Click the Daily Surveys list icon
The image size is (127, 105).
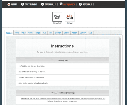click(22, 4)
